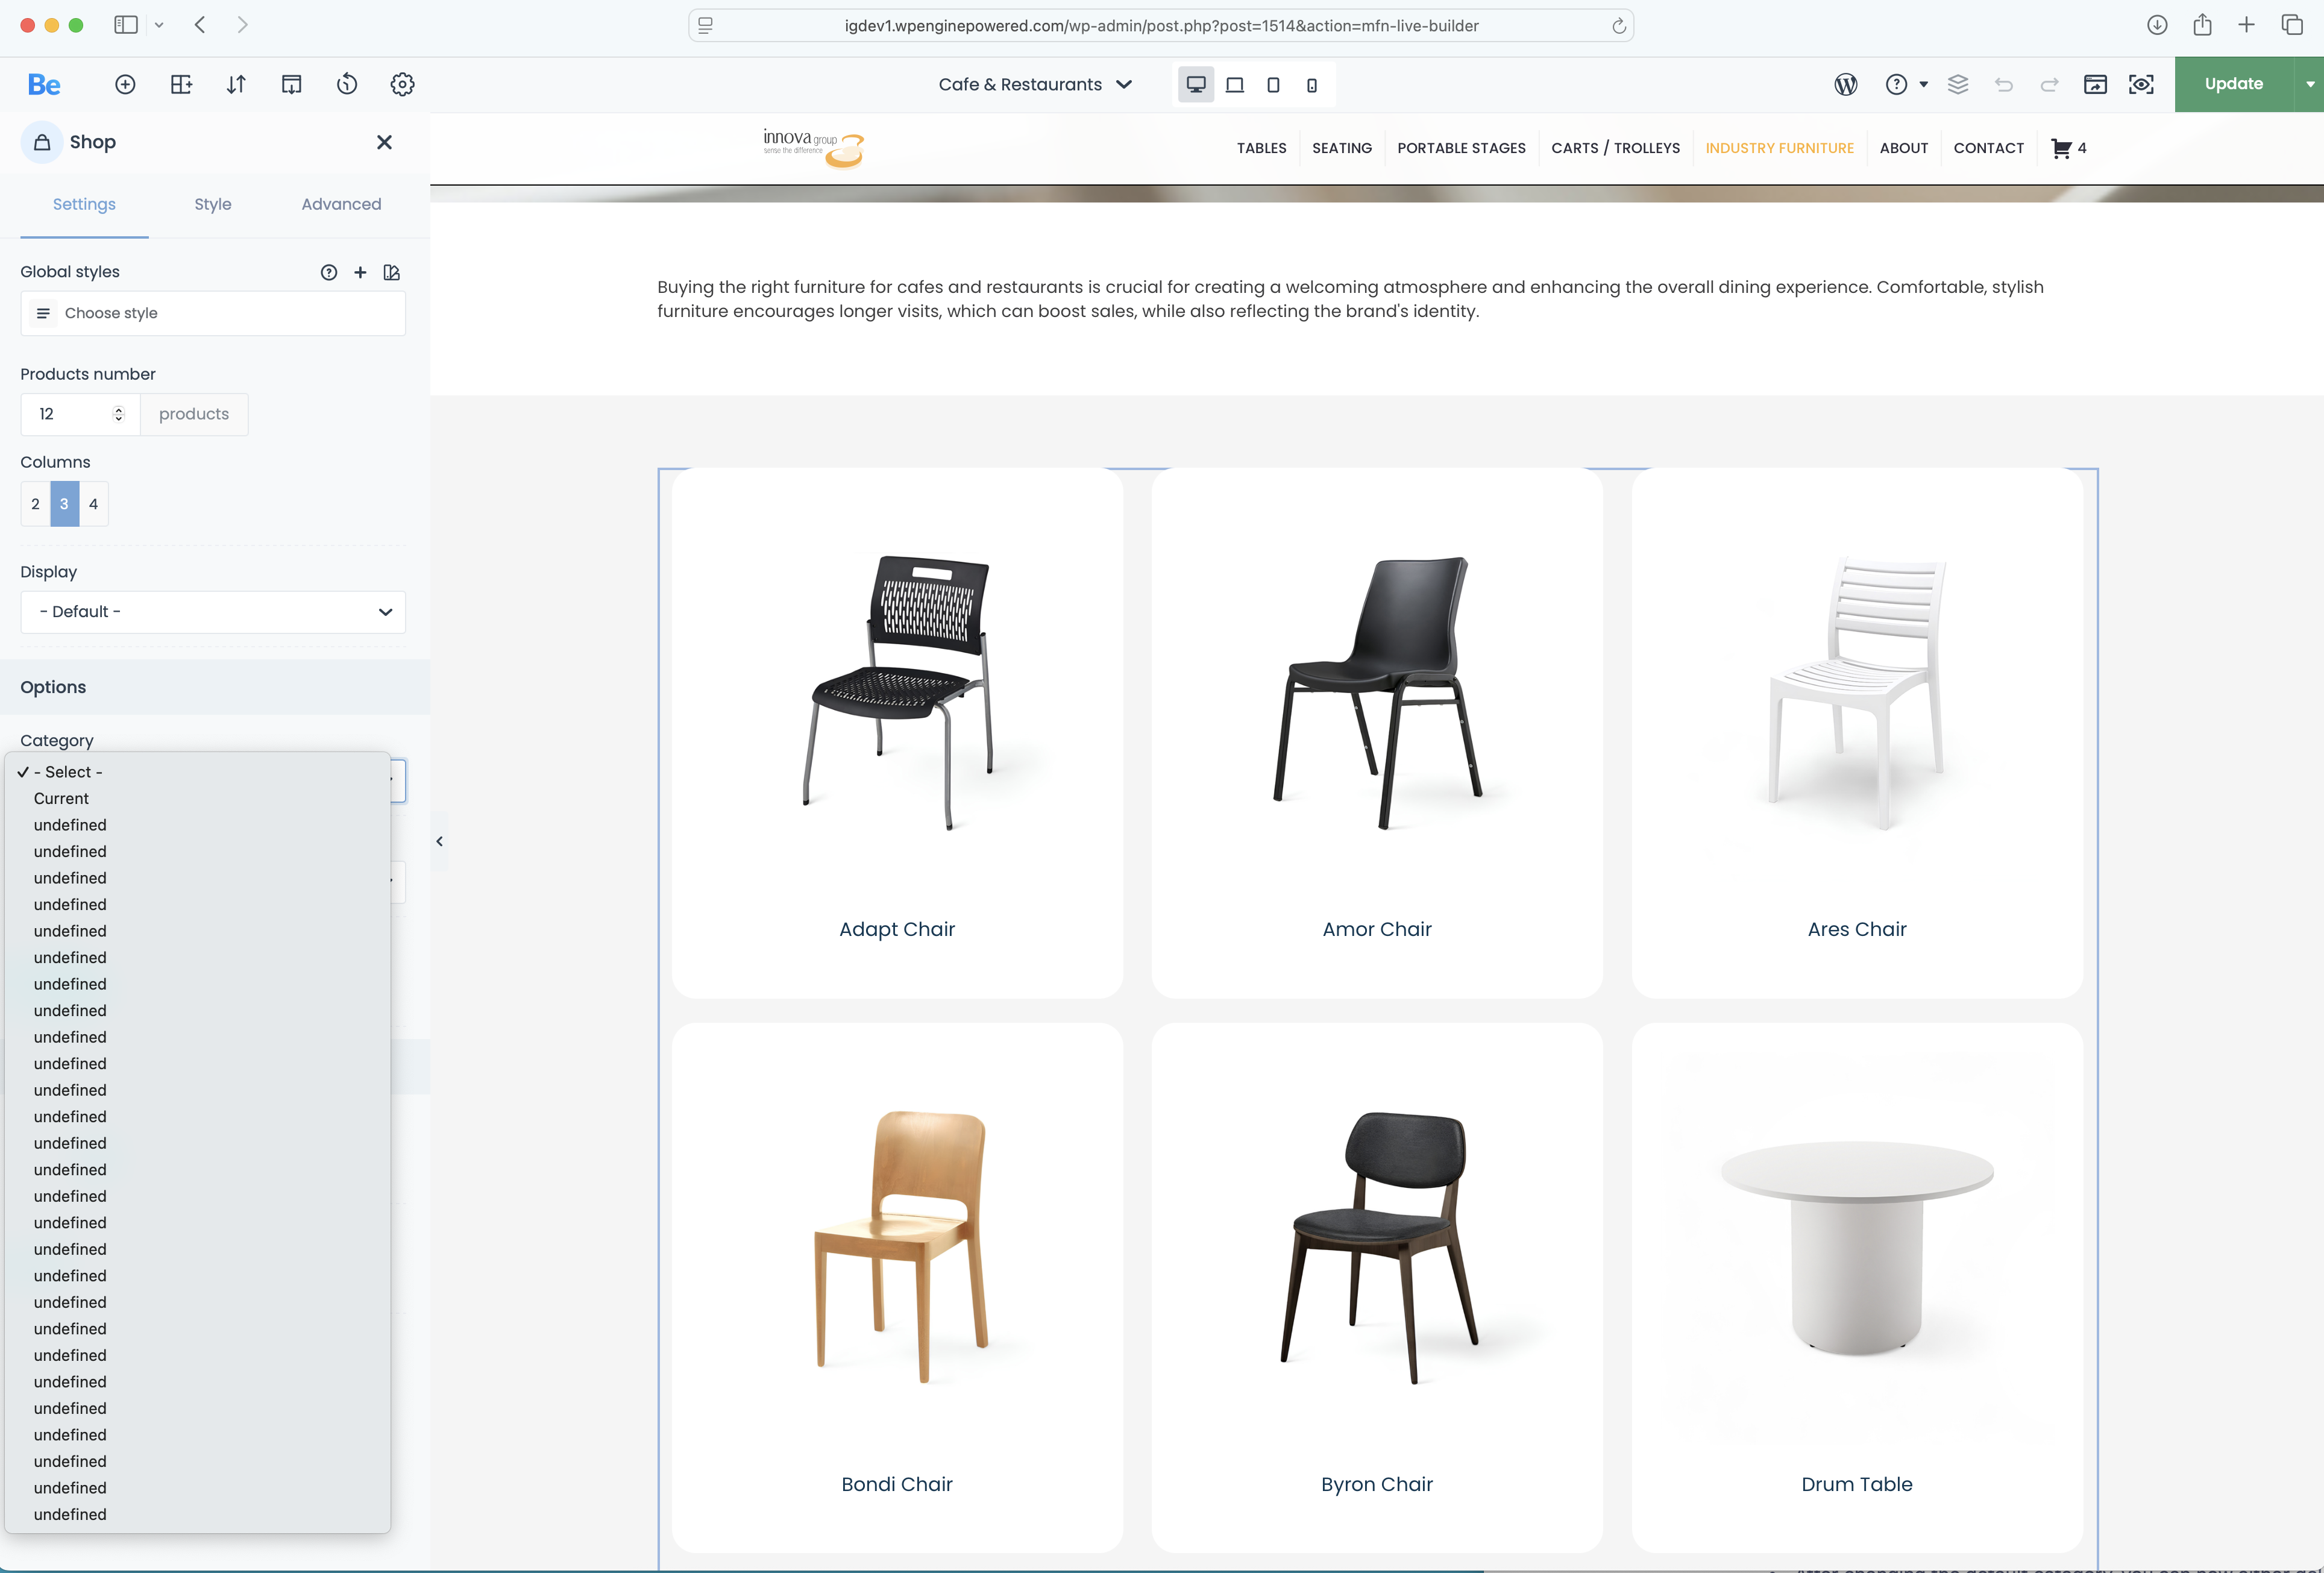
Task: Add a new global style with plus
Action: (360, 272)
